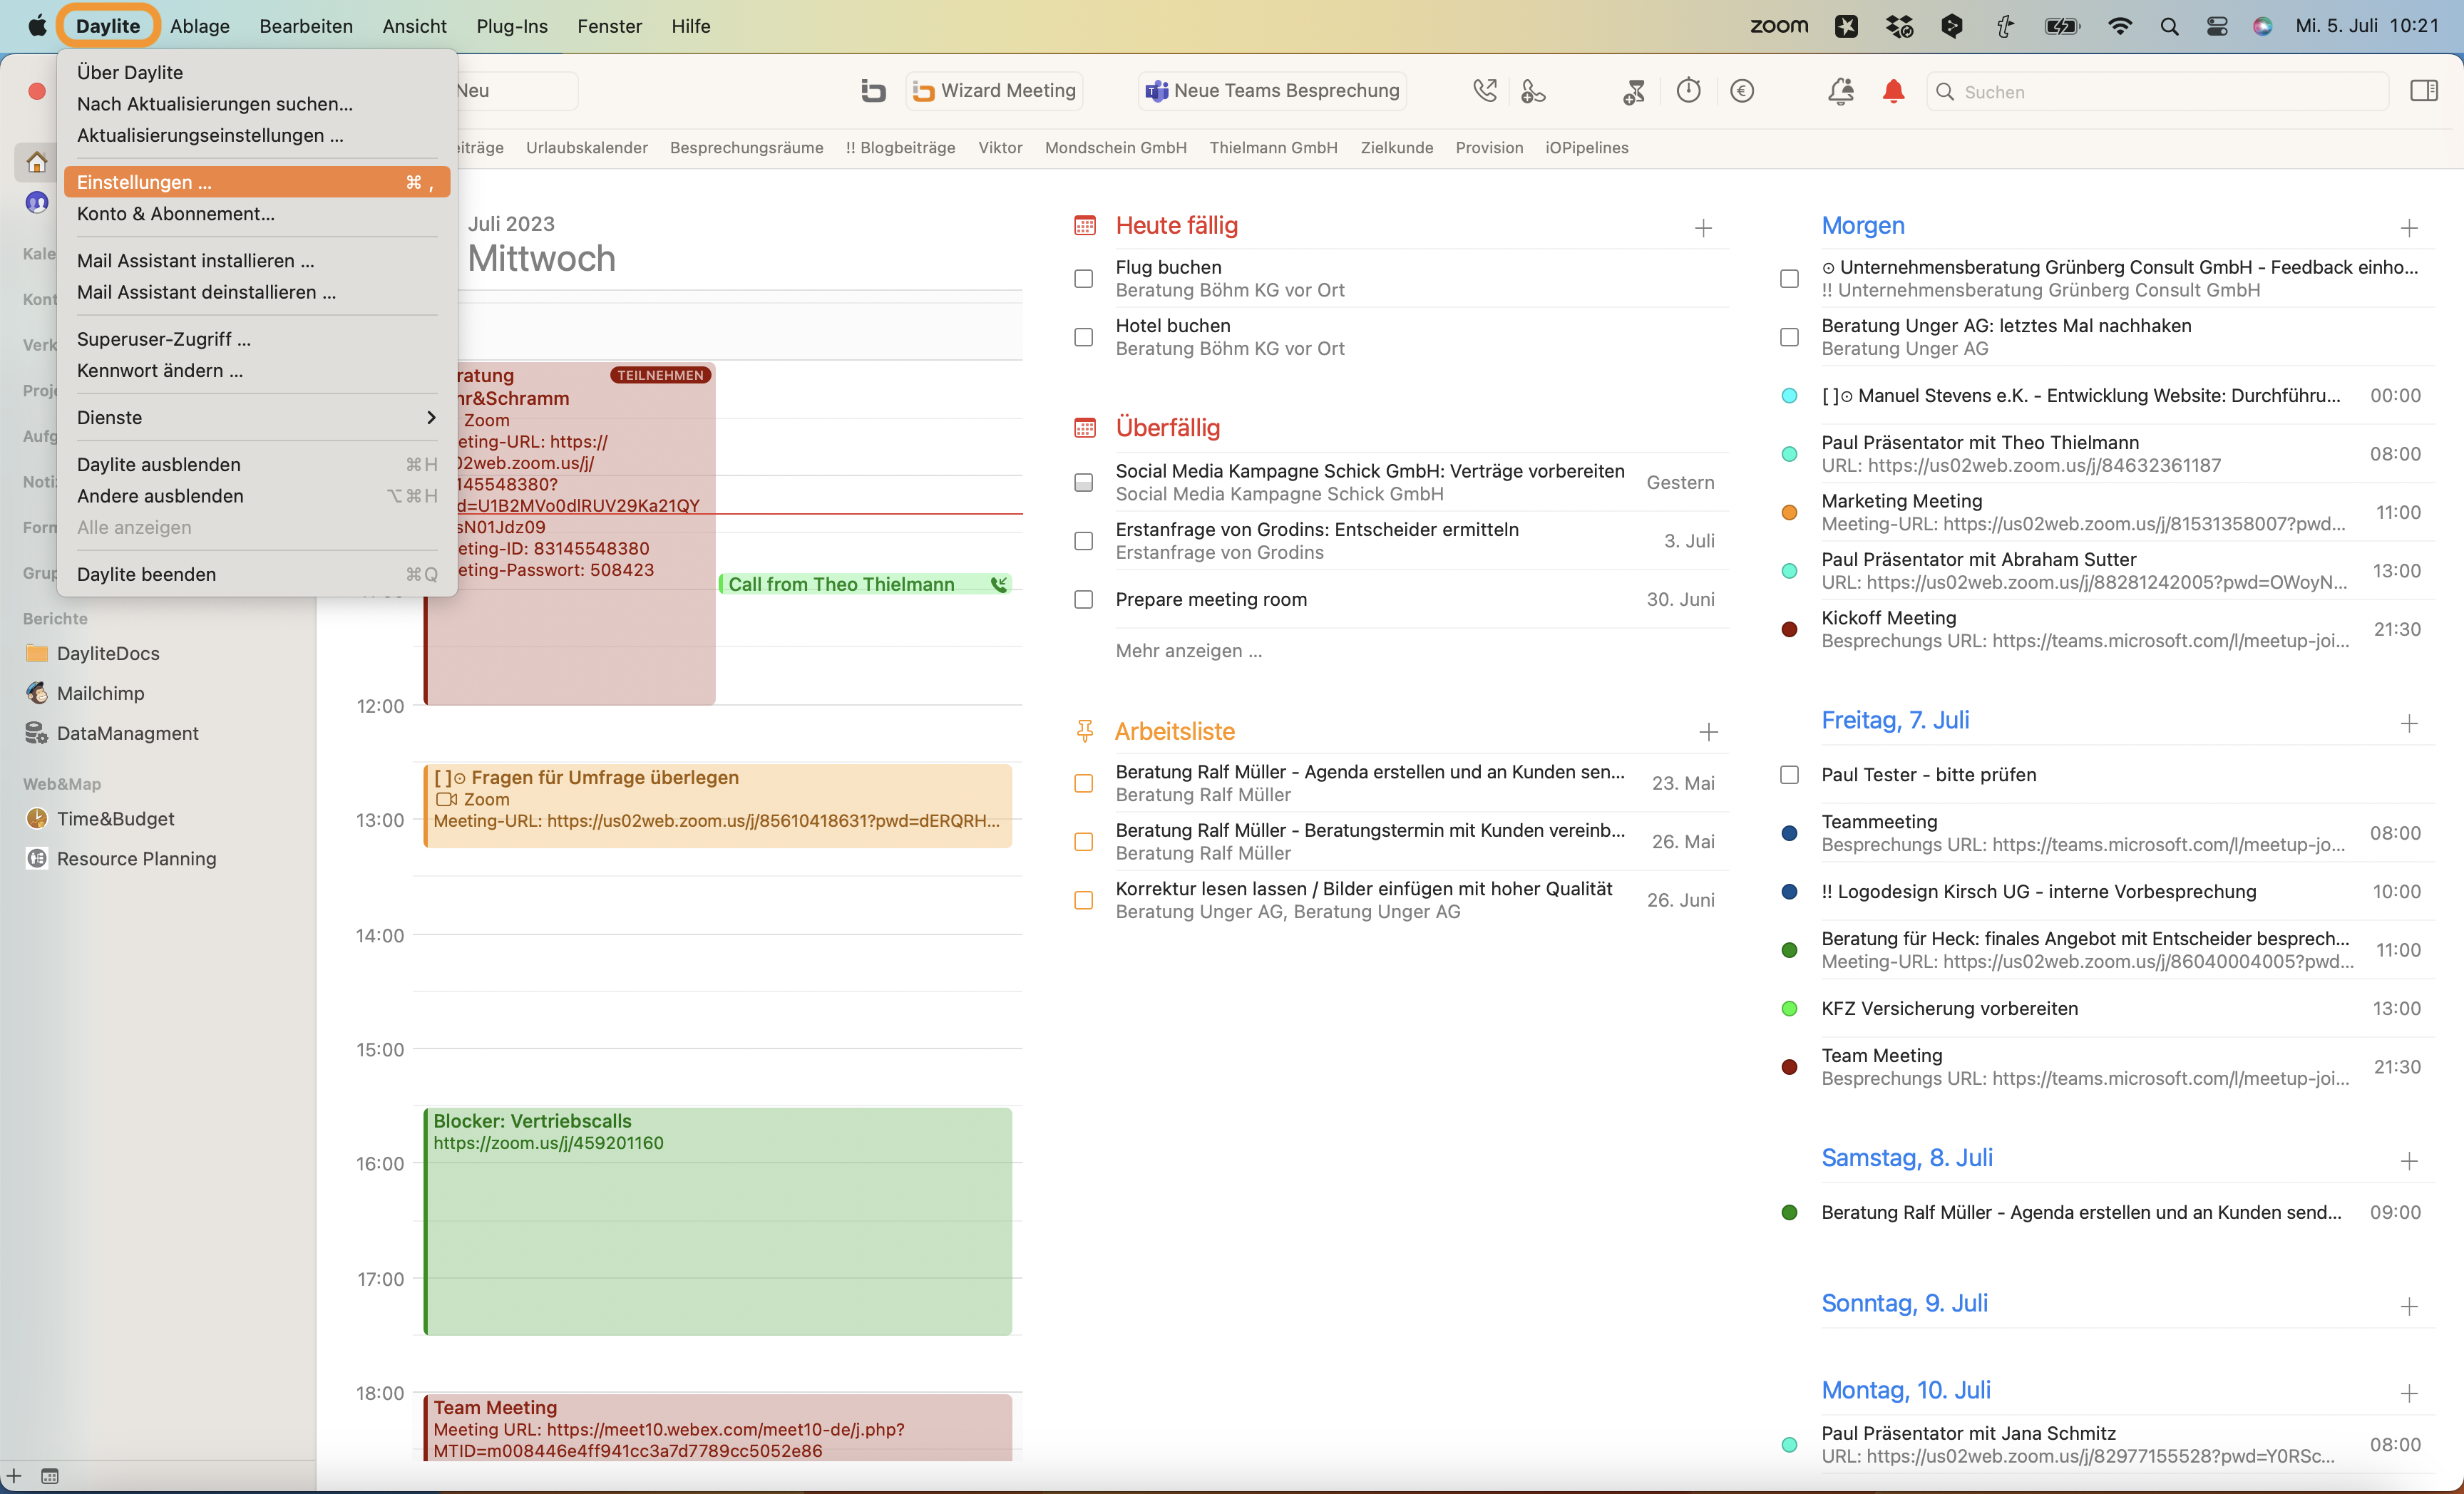Click the Wizard Meeting button

pos(995,91)
